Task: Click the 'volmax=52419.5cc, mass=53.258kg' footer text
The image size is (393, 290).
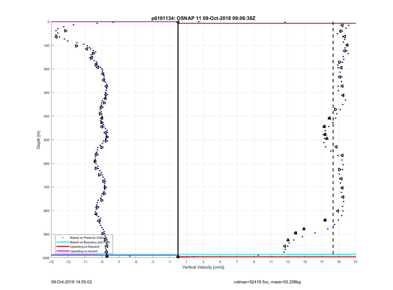Action: pyautogui.click(x=267, y=282)
